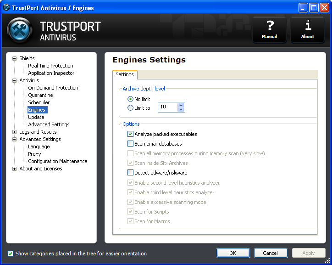Click the Apply button
332x265 pixels.
[309, 253]
